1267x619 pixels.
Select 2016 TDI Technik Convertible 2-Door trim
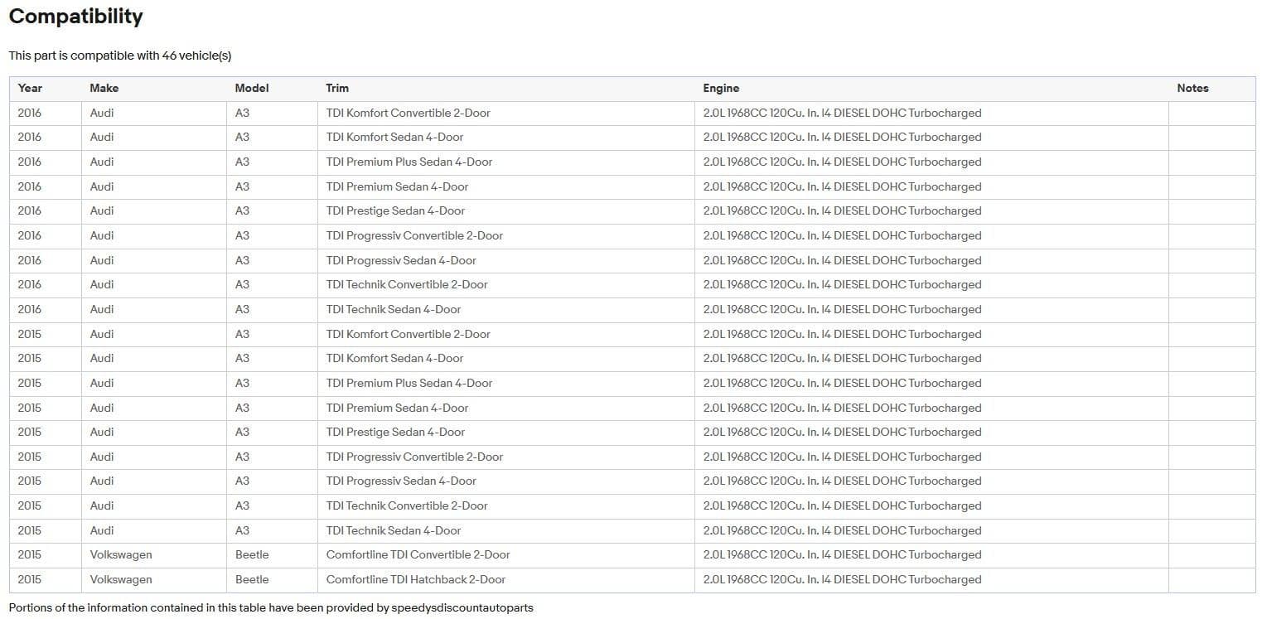pyautogui.click(x=407, y=284)
